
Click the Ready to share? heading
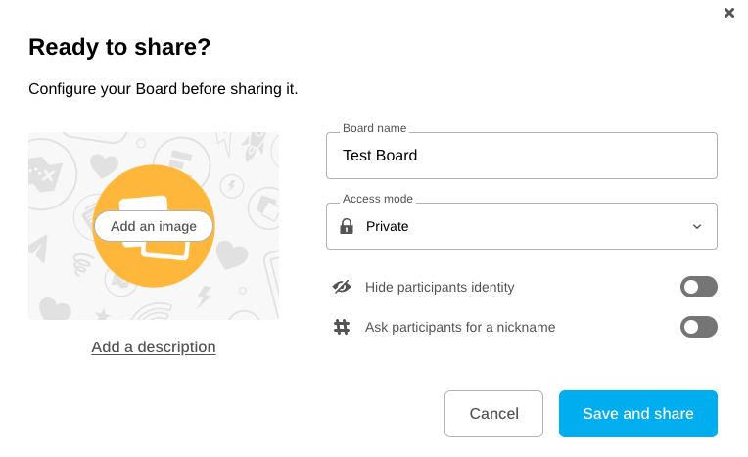[119, 47]
